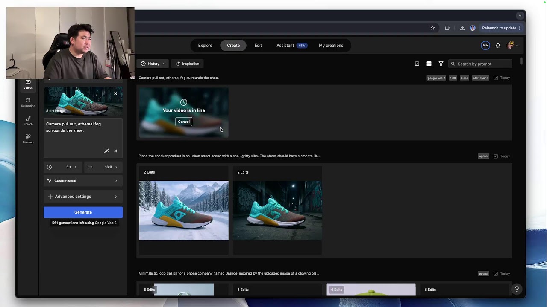The height and width of the screenshot is (307, 547).
Task: Open the Chrome three-dot menu
Action: coord(520,28)
